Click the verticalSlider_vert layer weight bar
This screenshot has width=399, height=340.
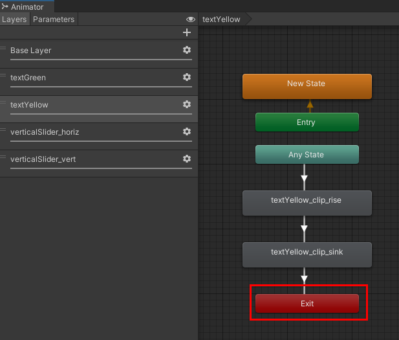[101, 168]
